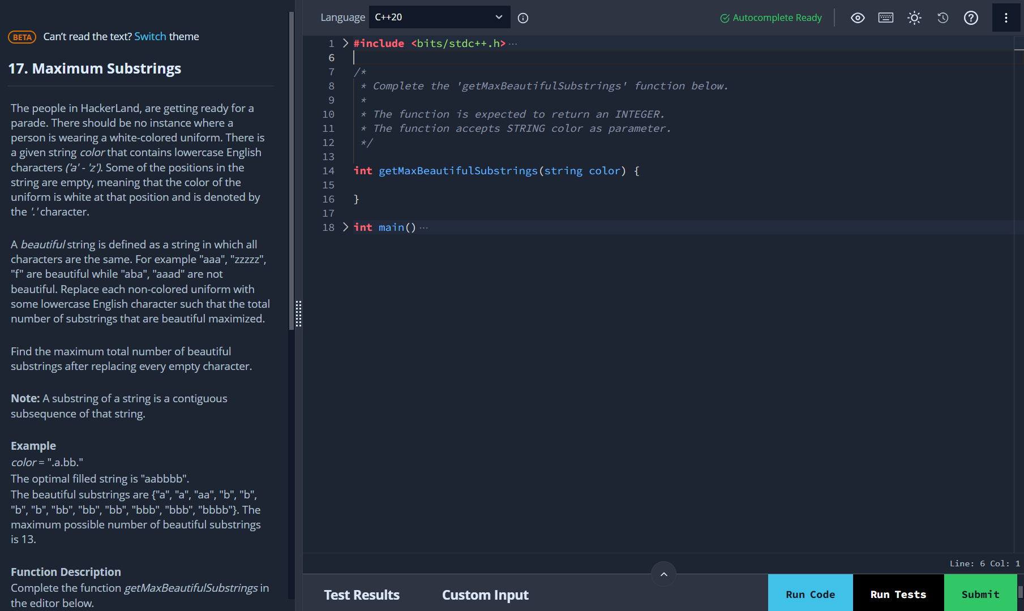Viewport: 1024px width, 611px height.
Task: Open the C++20 language dropdown
Action: coord(439,17)
